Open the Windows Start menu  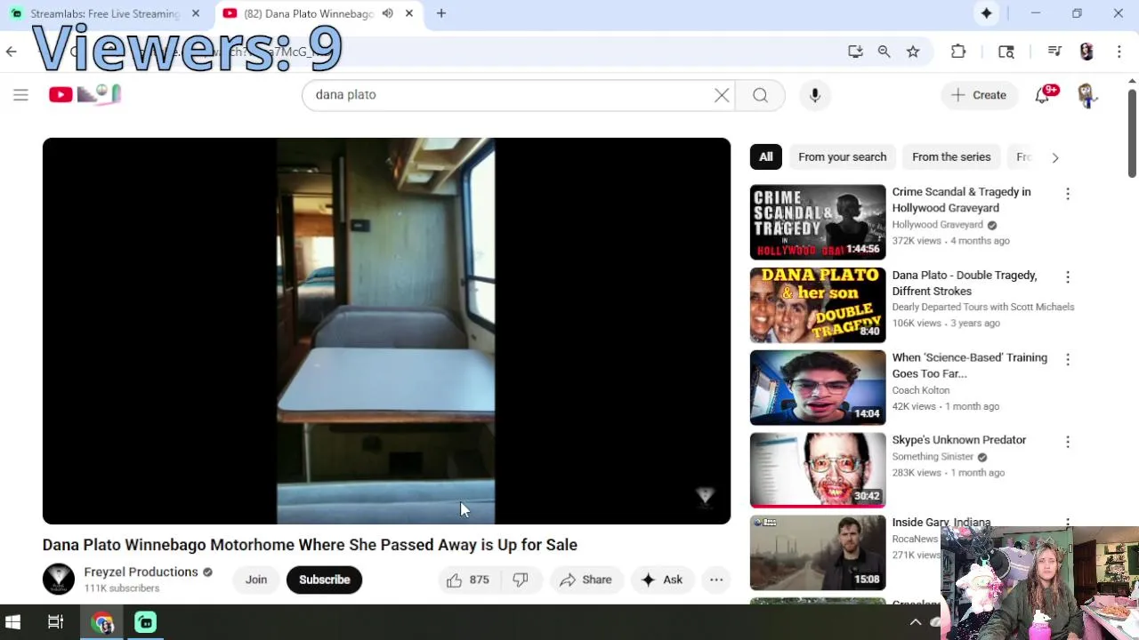pos(13,622)
